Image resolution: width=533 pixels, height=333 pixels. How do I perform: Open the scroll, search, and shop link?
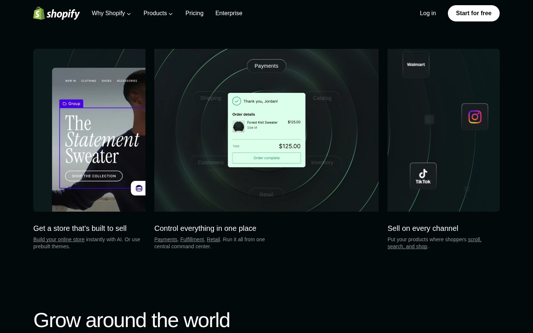pyautogui.click(x=435, y=243)
